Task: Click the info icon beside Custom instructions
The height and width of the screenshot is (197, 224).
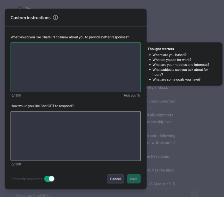Action: point(56,17)
